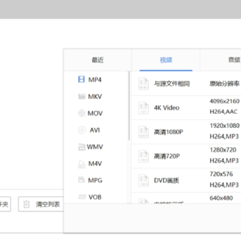The width and height of the screenshot is (241, 241).
Task: Switch to the 视频 tab
Action: [166, 60]
